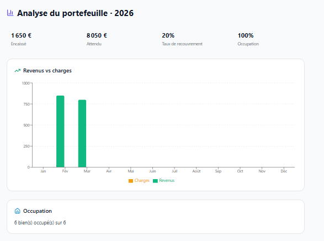
Task: Click the "Mai" axis label
Action: point(131,171)
